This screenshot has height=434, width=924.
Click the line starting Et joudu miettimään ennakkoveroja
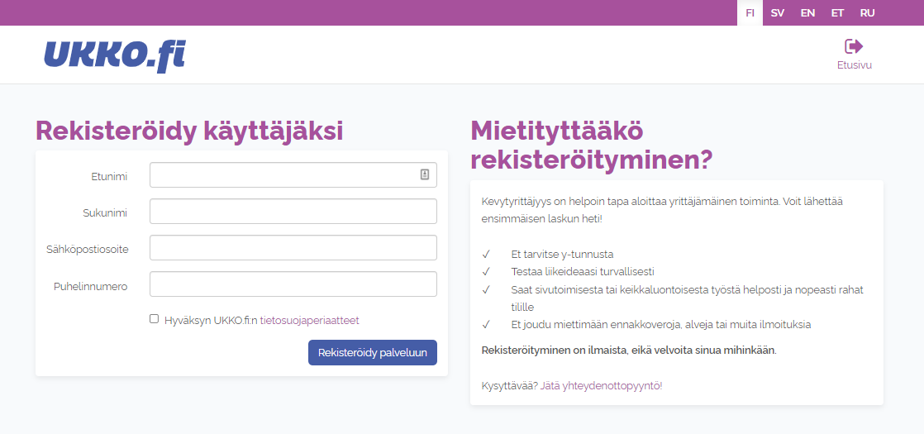pos(661,324)
